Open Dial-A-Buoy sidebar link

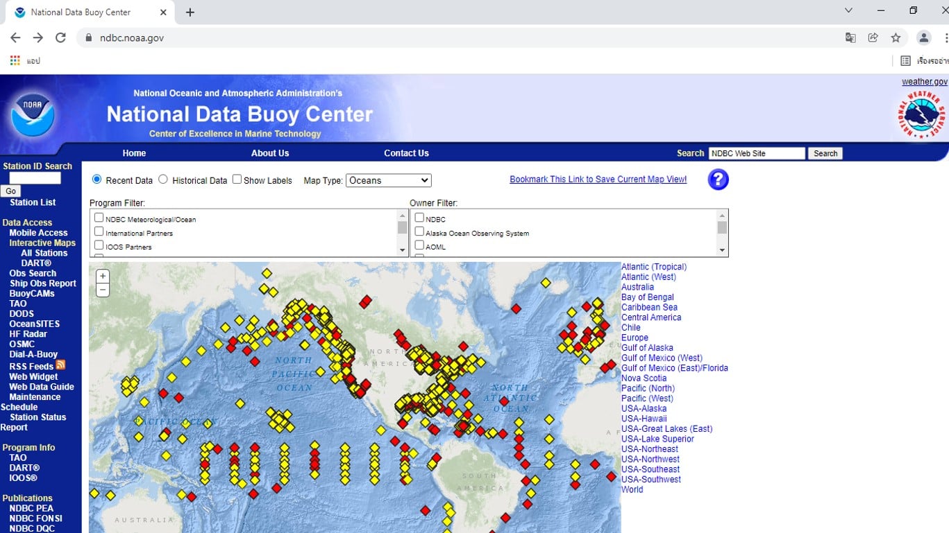click(x=33, y=354)
